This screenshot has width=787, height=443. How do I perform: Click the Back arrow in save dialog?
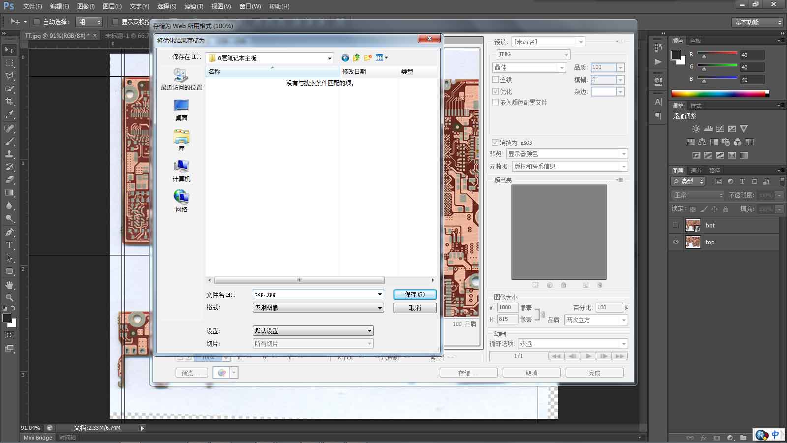[x=345, y=58]
